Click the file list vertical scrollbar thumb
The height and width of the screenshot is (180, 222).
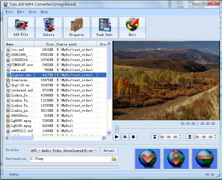pos(109,73)
